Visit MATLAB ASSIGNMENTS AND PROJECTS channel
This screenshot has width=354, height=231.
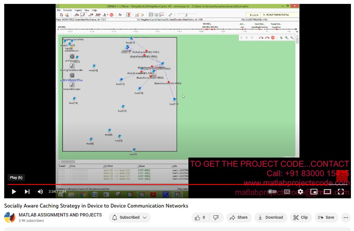tap(60, 215)
